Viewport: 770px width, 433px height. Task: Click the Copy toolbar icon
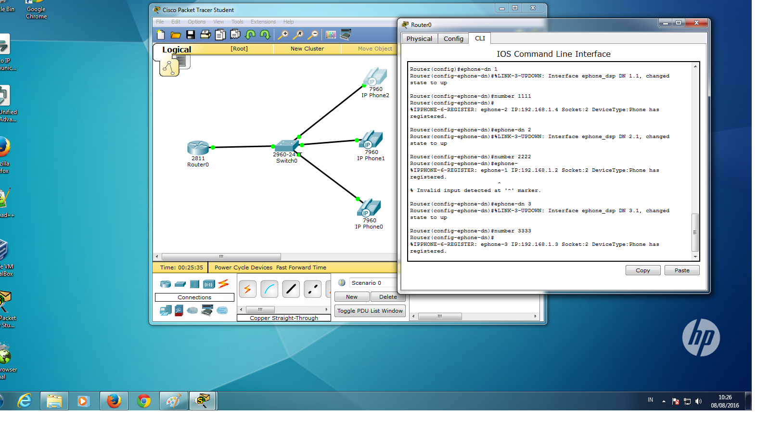(x=220, y=35)
